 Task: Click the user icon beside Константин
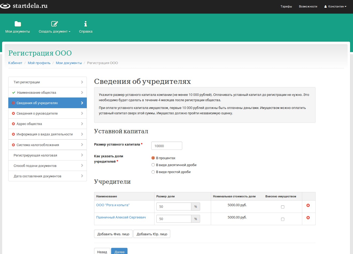click(x=325, y=6)
